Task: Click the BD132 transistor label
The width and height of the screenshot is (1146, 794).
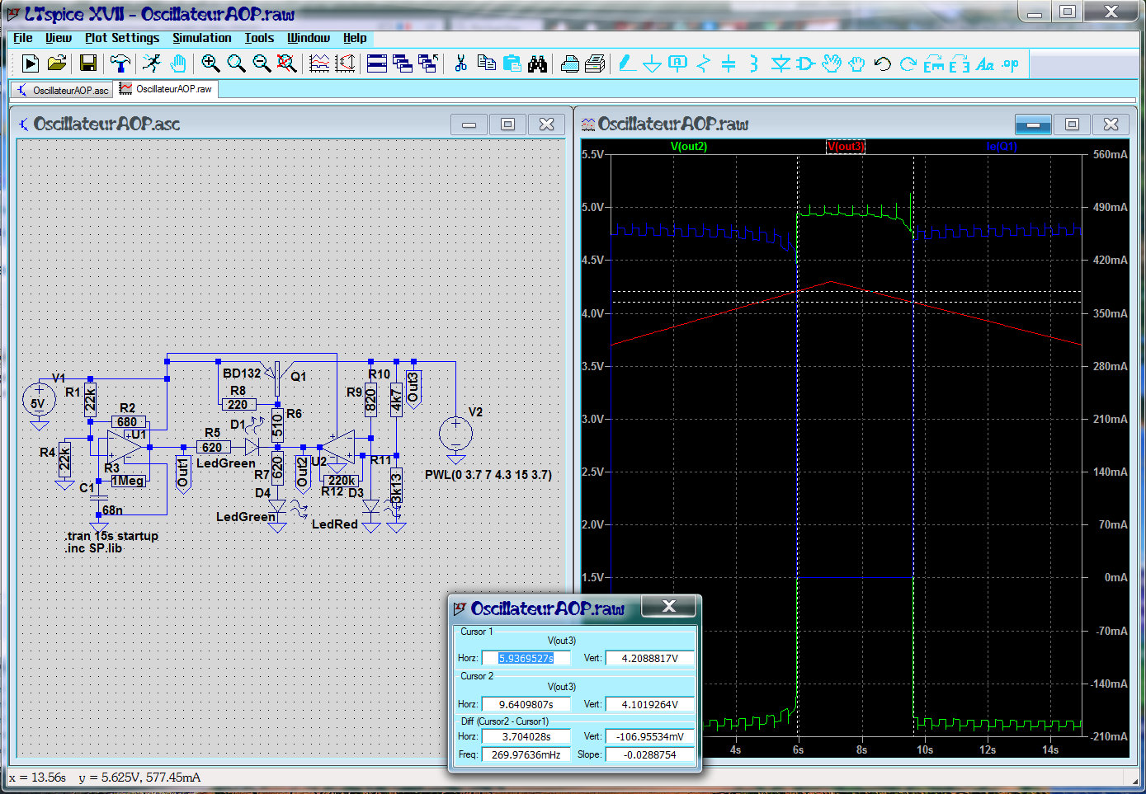Action: click(242, 374)
